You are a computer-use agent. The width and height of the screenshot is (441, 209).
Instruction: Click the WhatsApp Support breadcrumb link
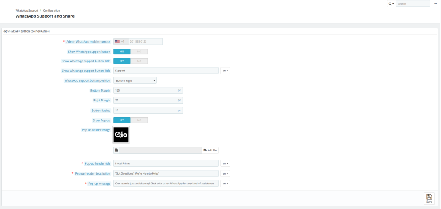pyautogui.click(x=27, y=10)
